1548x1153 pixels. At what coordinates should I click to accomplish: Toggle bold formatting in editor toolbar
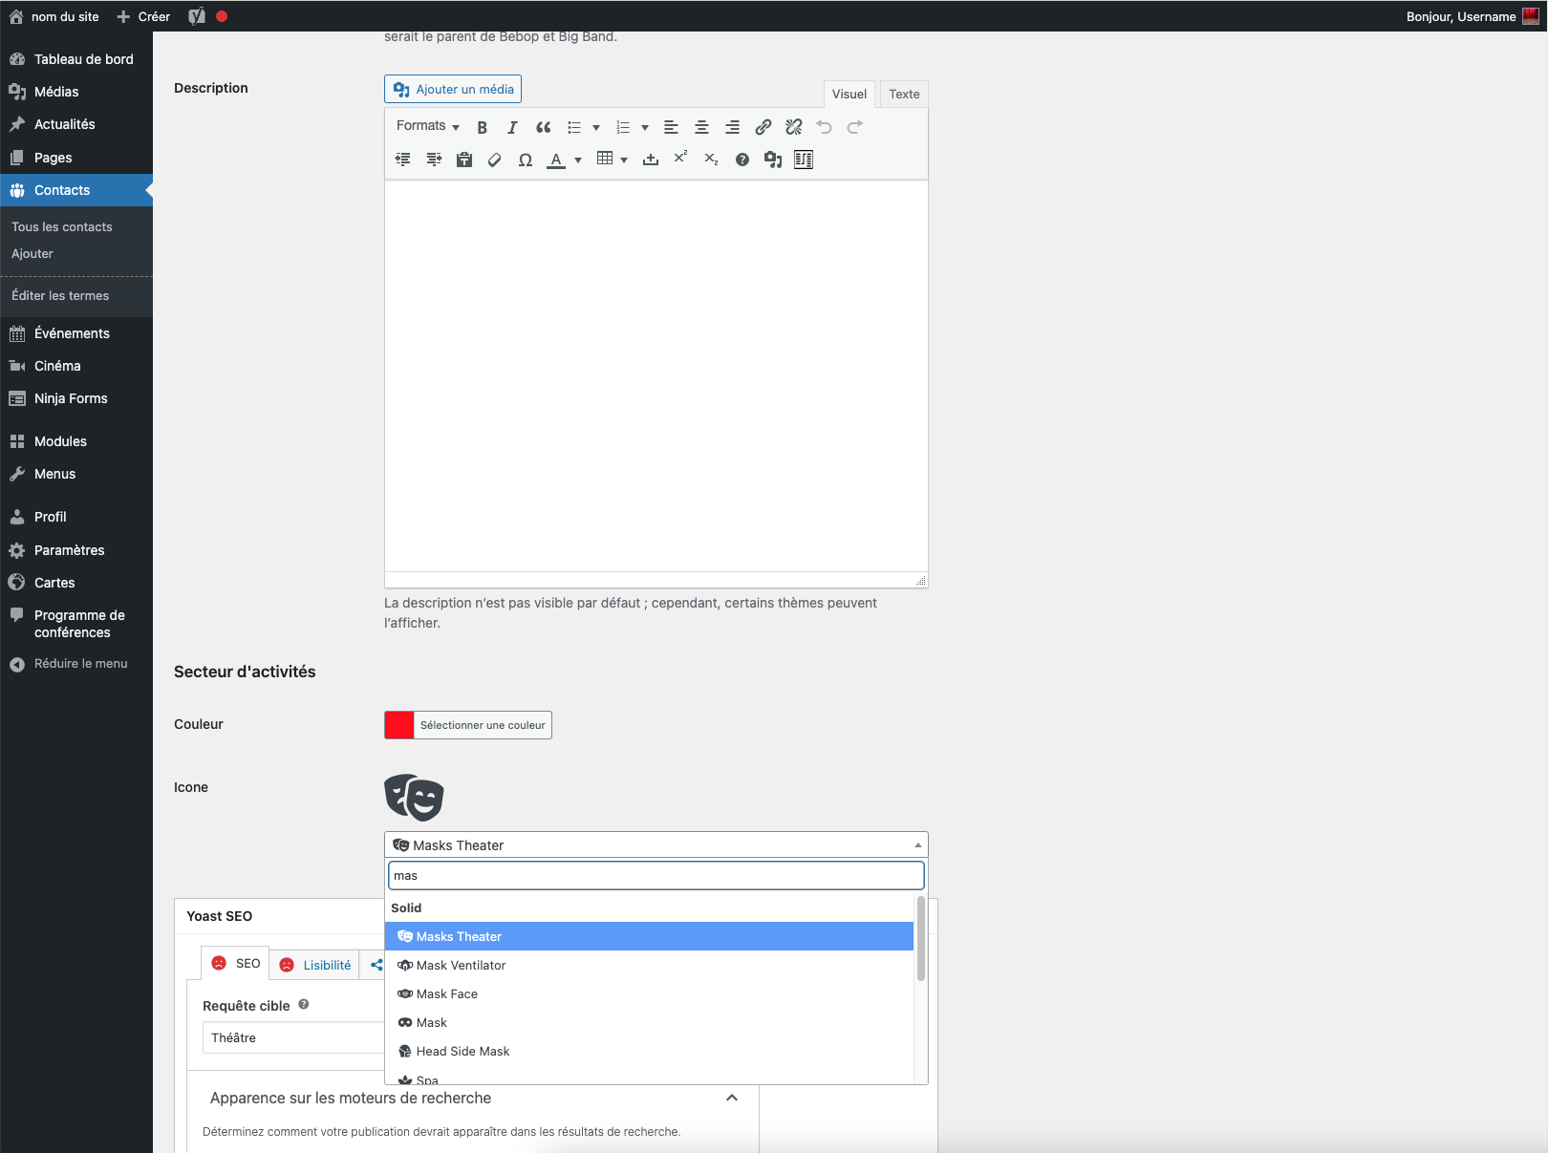point(483,127)
